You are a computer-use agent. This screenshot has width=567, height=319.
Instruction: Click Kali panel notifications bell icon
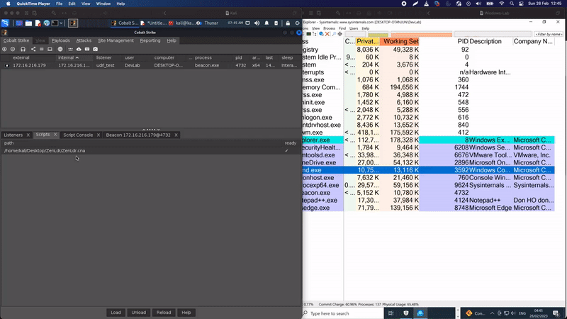click(x=266, y=23)
